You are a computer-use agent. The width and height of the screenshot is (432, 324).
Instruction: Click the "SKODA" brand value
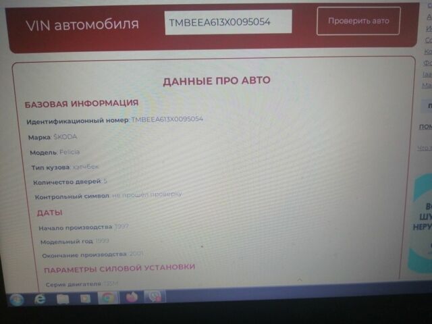[65, 136]
